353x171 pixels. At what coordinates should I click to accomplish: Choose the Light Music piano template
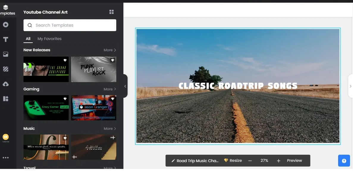(94, 147)
